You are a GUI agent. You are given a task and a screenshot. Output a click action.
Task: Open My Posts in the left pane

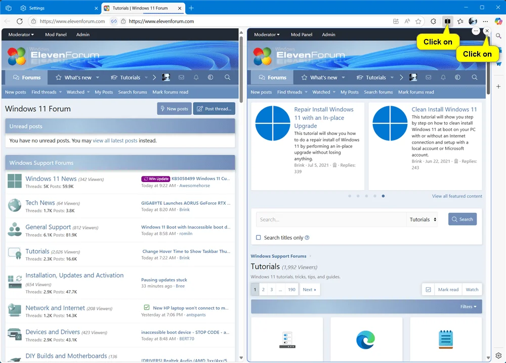[x=104, y=92]
